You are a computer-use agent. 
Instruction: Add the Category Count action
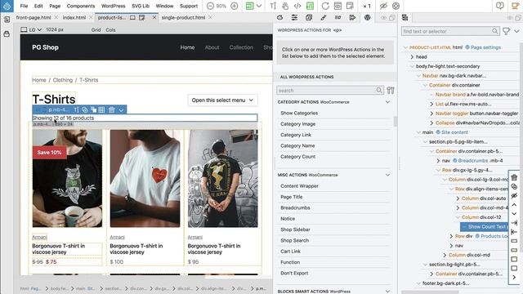pyautogui.click(x=297, y=157)
